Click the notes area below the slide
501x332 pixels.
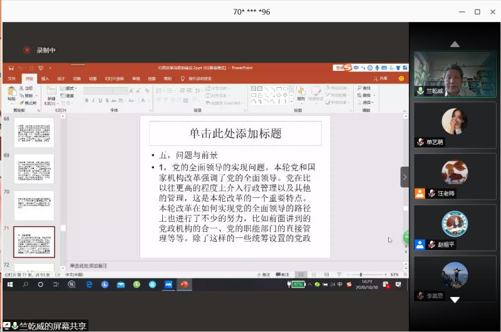tap(188, 266)
